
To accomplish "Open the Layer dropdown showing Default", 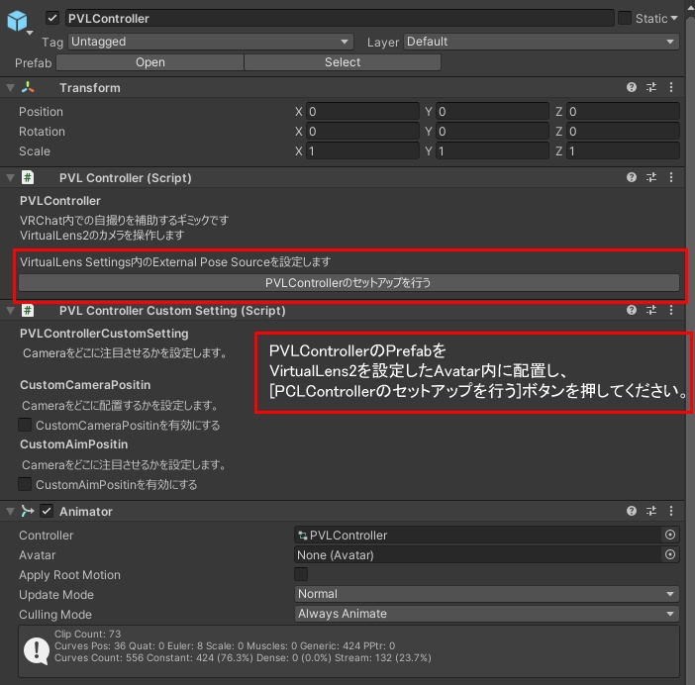I will [542, 42].
